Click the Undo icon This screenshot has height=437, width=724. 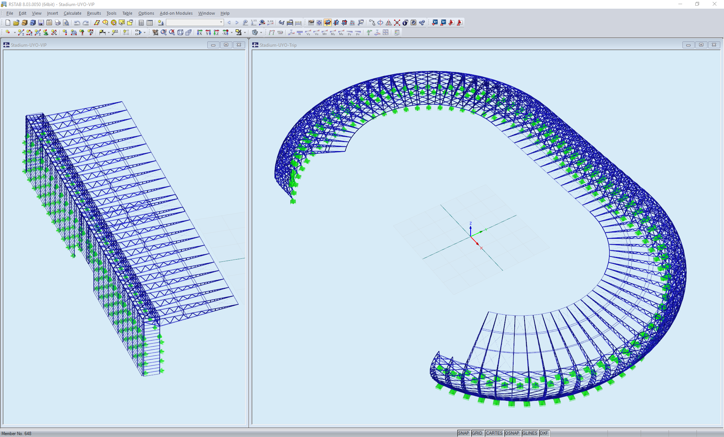point(77,23)
